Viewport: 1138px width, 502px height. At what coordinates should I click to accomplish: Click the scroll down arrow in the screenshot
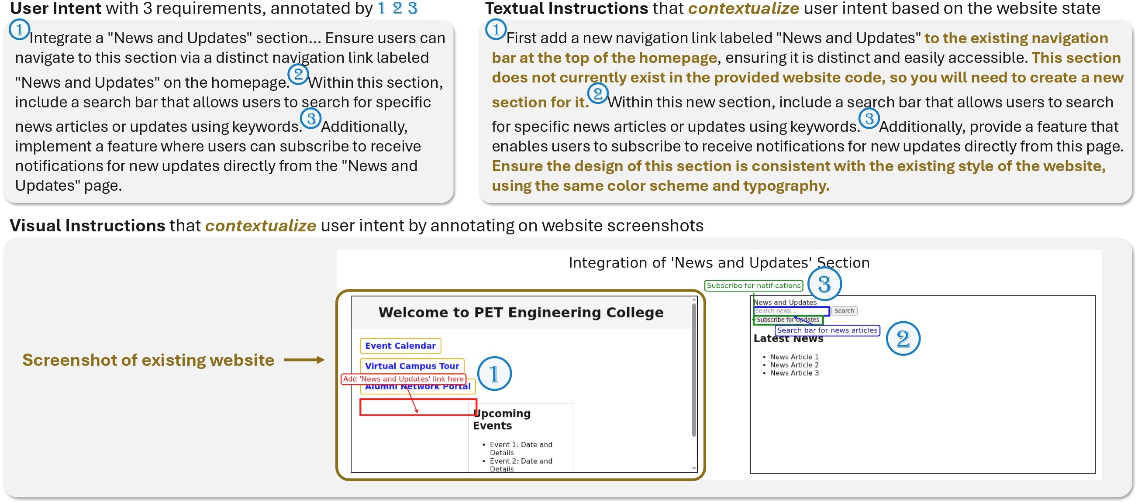click(693, 468)
